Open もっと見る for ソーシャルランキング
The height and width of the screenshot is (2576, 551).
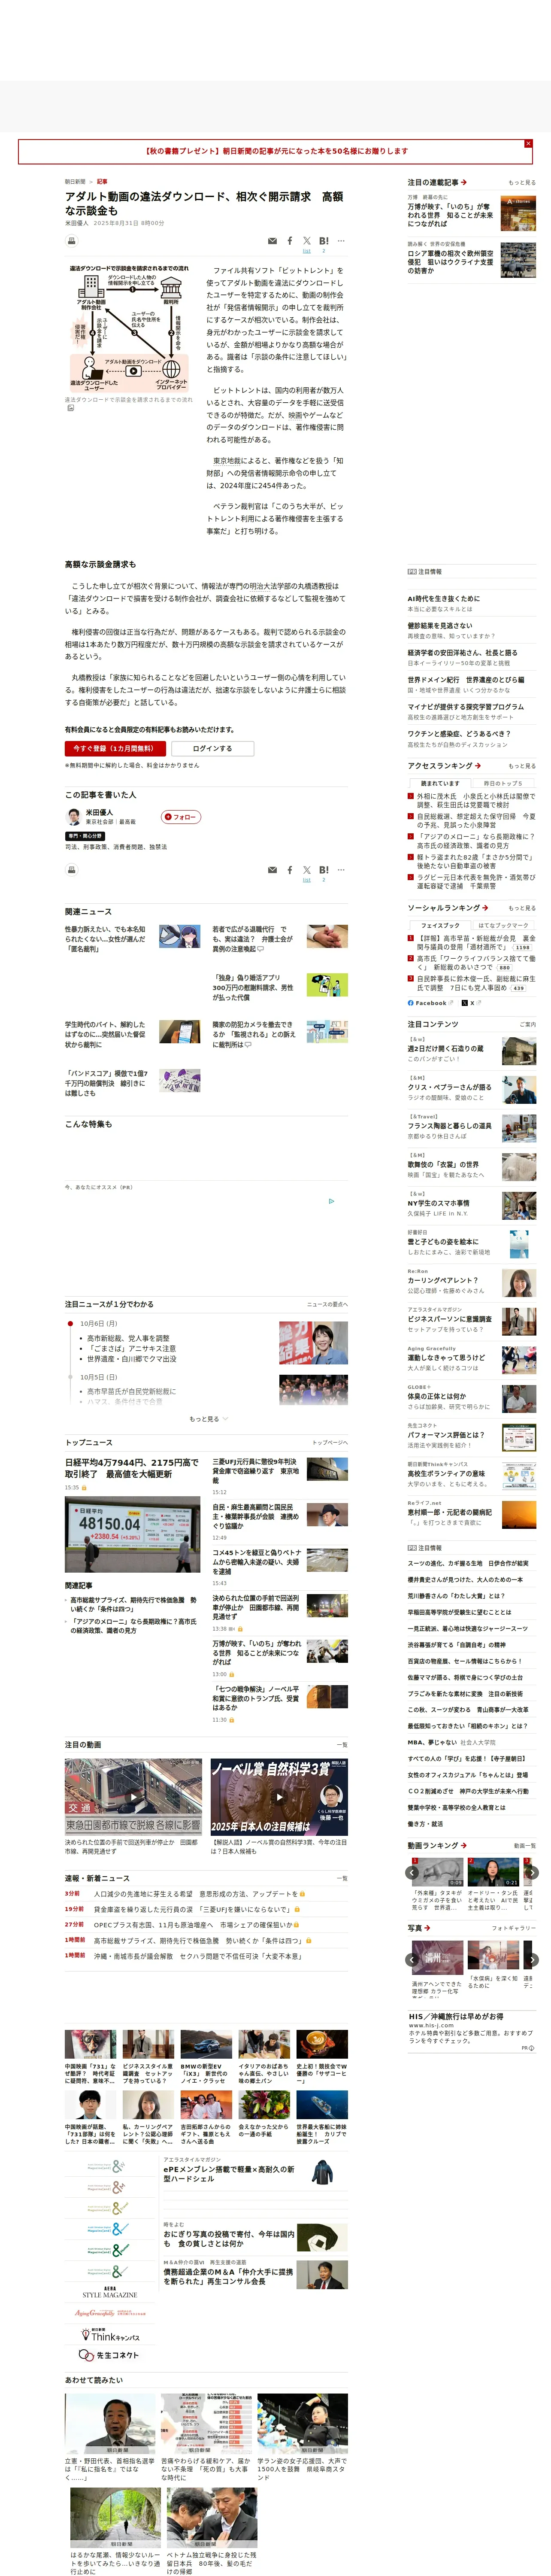(x=522, y=908)
